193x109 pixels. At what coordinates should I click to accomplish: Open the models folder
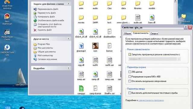tap(152, 5)
